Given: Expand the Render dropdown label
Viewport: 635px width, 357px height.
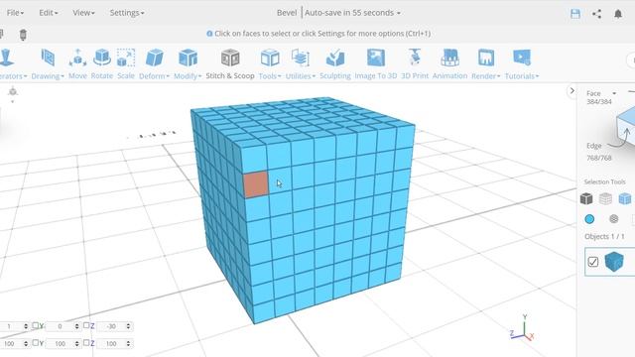Looking at the screenshot, I should pos(485,76).
